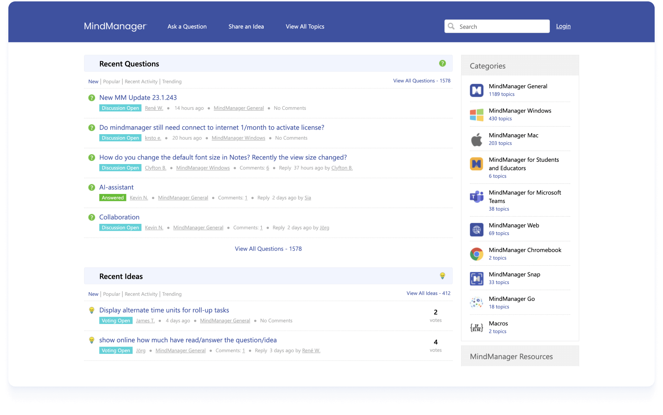Click Comments count 6 on font size question
The image size is (663, 415).
pos(268,168)
